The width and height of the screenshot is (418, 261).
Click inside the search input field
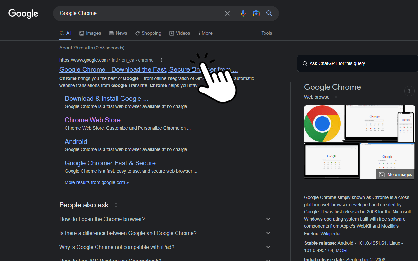point(137,13)
